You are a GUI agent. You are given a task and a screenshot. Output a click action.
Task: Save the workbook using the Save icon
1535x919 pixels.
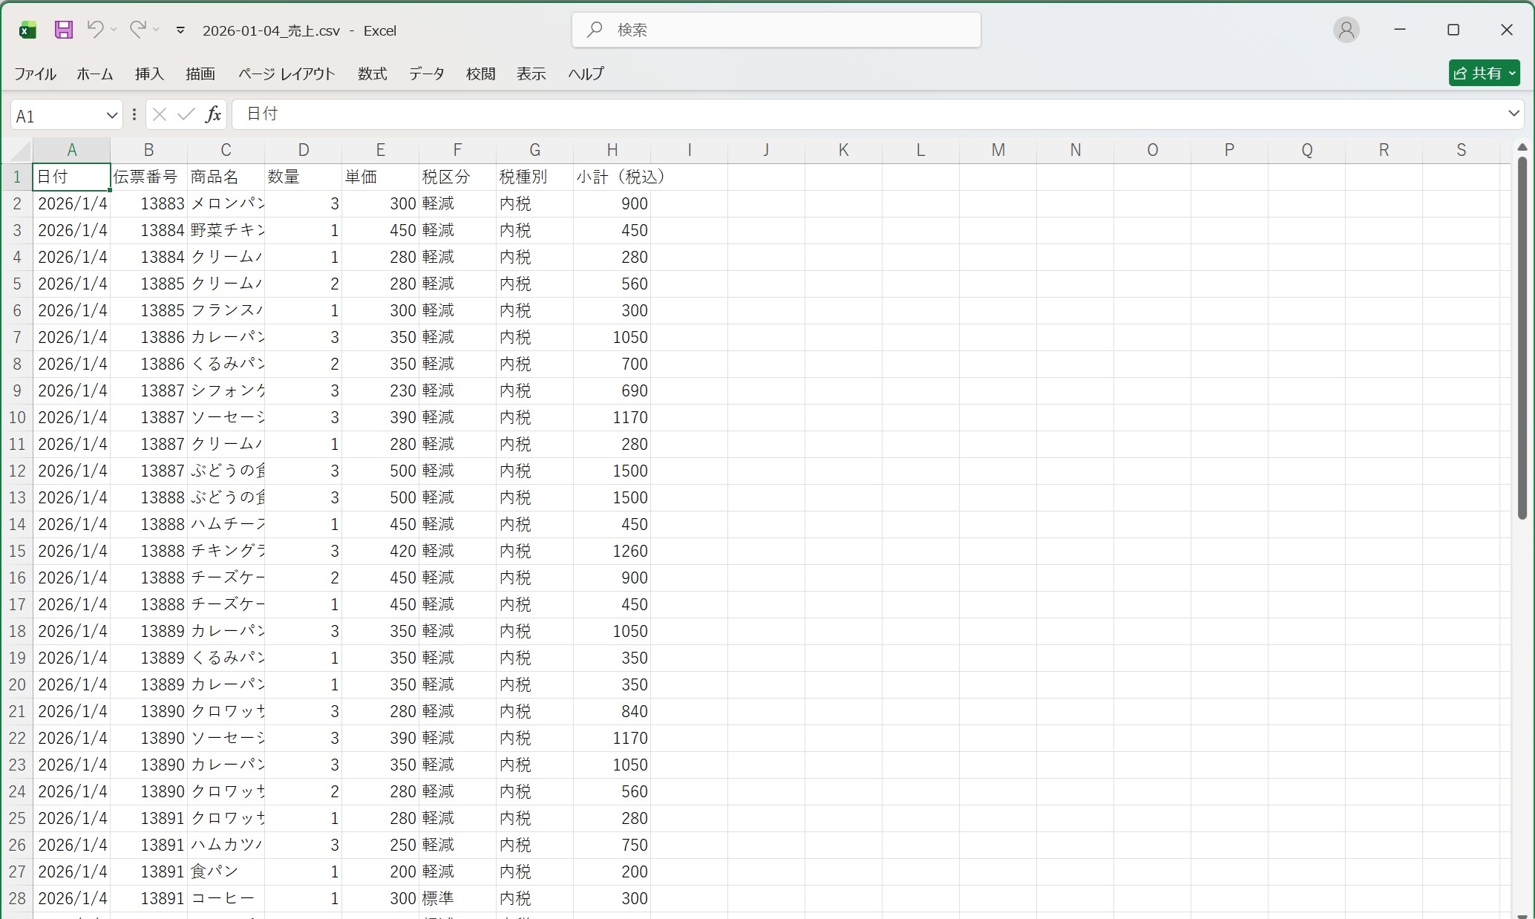tap(63, 30)
